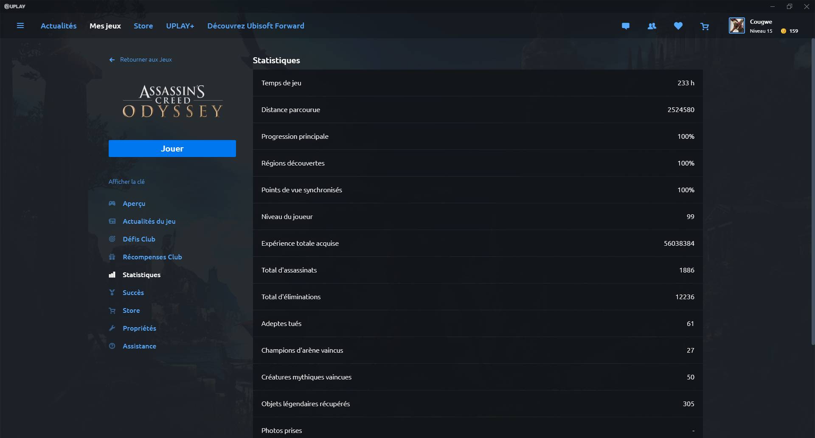Open the hamburger menu icon
This screenshot has width=815, height=438.
click(20, 26)
